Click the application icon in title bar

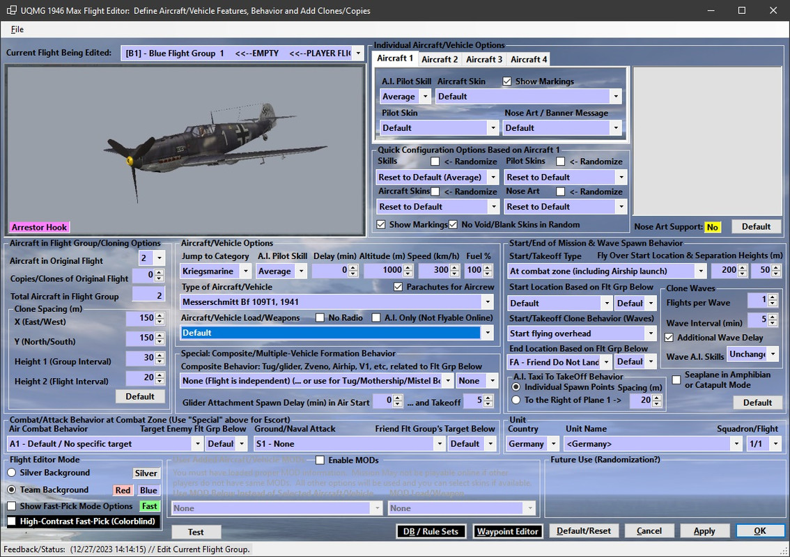(11, 10)
